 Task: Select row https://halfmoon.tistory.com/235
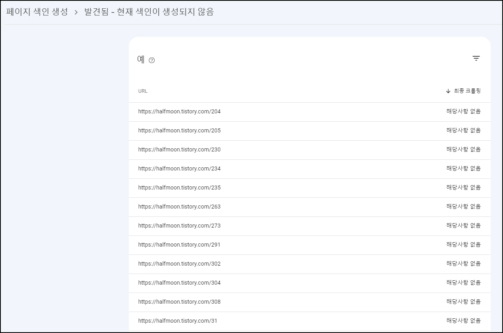[x=309, y=188]
